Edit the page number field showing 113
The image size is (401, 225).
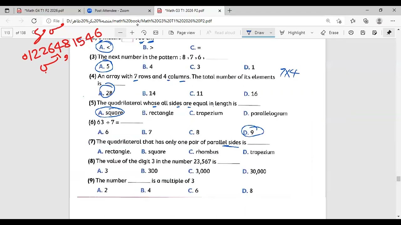coord(7,32)
